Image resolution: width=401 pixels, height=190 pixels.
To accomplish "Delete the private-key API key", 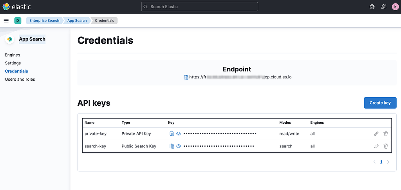I will point(386,134).
